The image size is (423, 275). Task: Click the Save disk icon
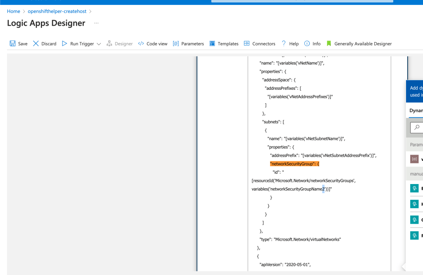tap(12, 43)
